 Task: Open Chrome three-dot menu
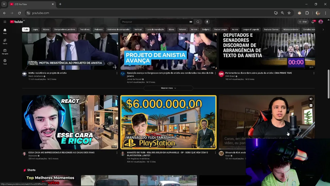pyautogui.click(x=326, y=13)
